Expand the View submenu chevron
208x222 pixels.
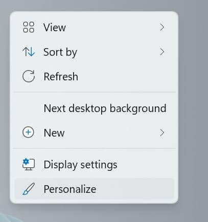[x=162, y=27]
